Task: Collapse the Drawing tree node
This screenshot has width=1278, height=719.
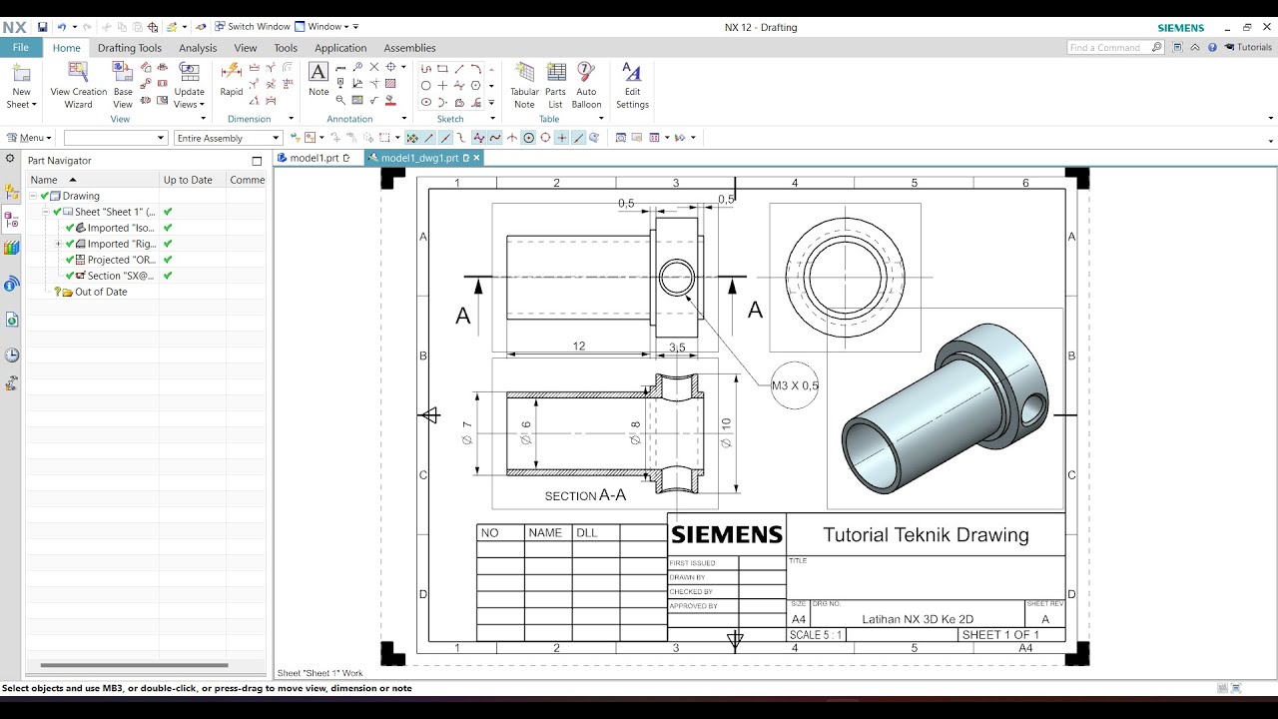Action: (33, 196)
